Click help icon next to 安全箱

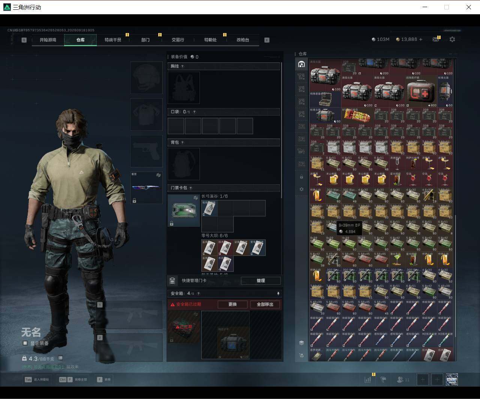point(198,294)
